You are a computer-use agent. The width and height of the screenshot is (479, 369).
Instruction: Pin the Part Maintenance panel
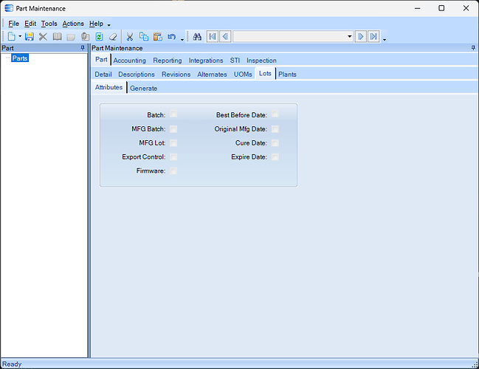[x=473, y=48]
